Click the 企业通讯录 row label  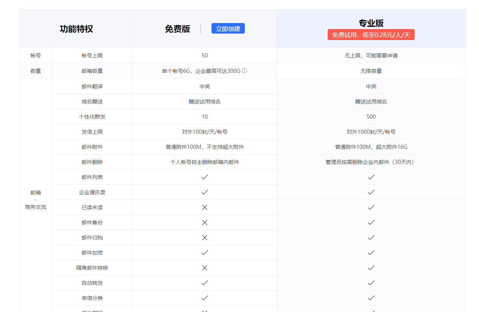pyautogui.click(x=92, y=192)
